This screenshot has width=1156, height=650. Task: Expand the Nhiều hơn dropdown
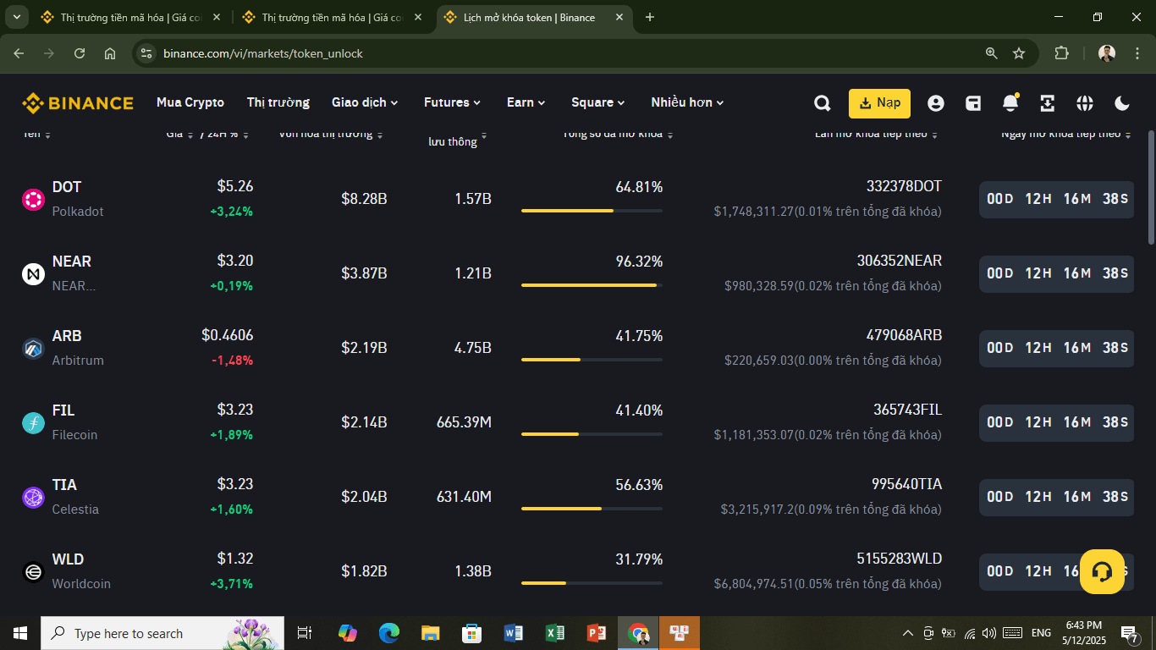coord(687,102)
